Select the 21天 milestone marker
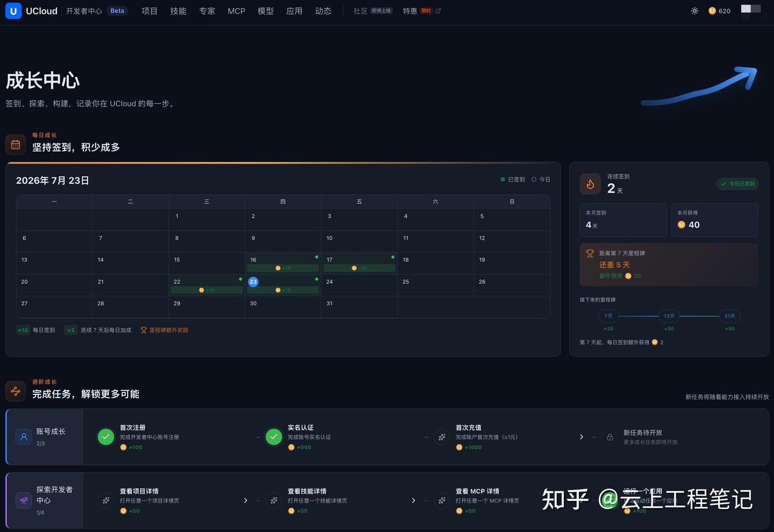 729,316
